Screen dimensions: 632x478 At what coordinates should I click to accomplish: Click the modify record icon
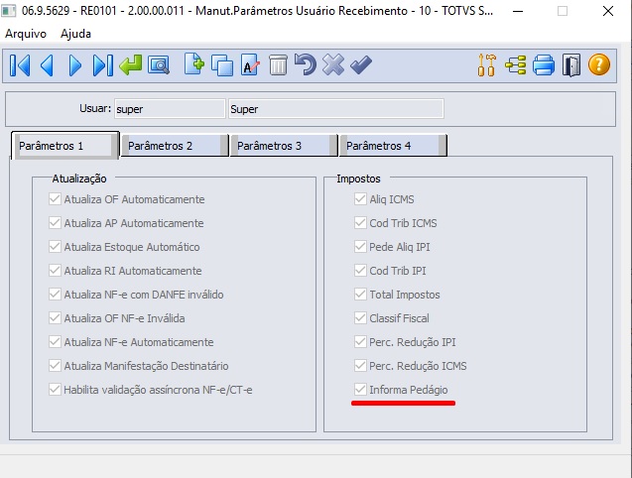[250, 64]
